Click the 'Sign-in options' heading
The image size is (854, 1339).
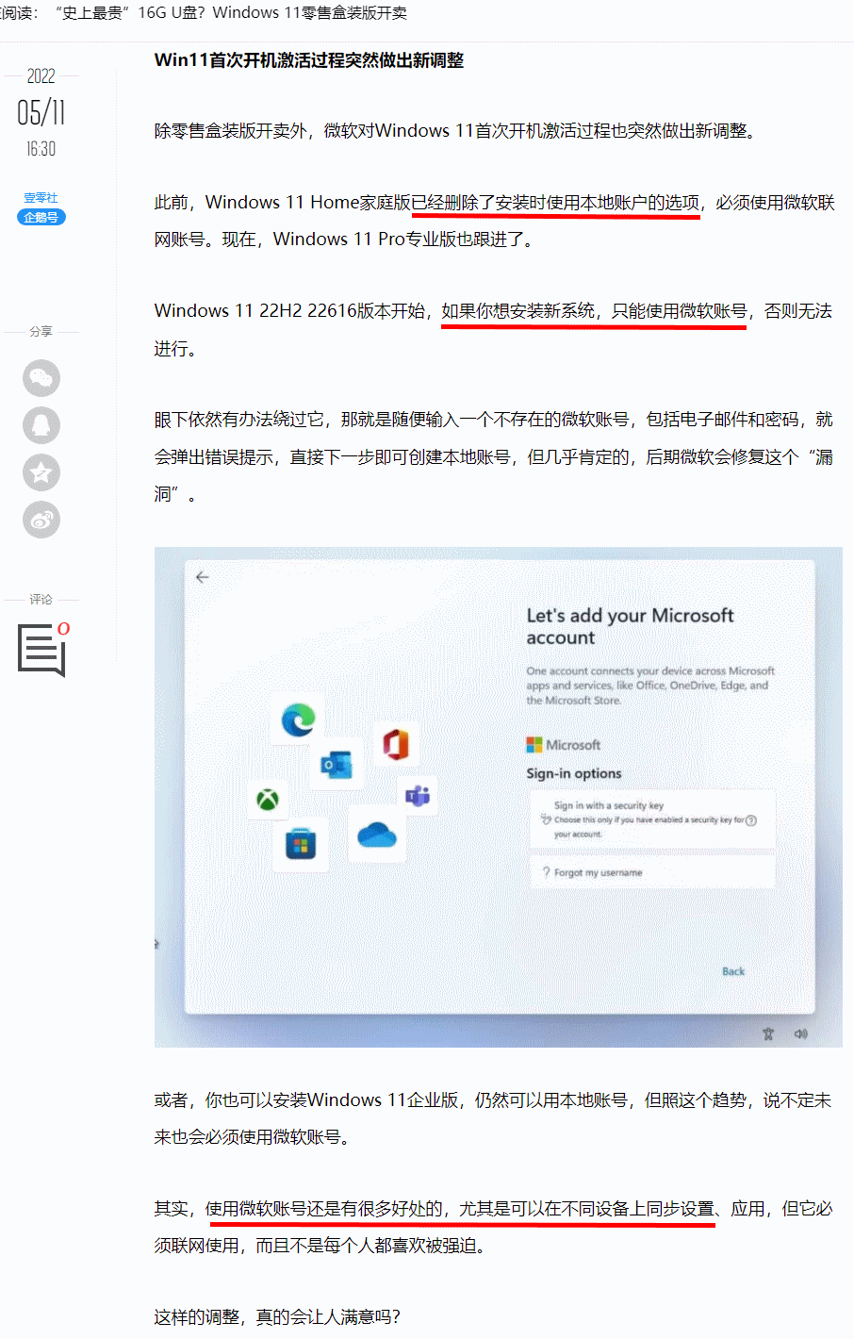[574, 773]
